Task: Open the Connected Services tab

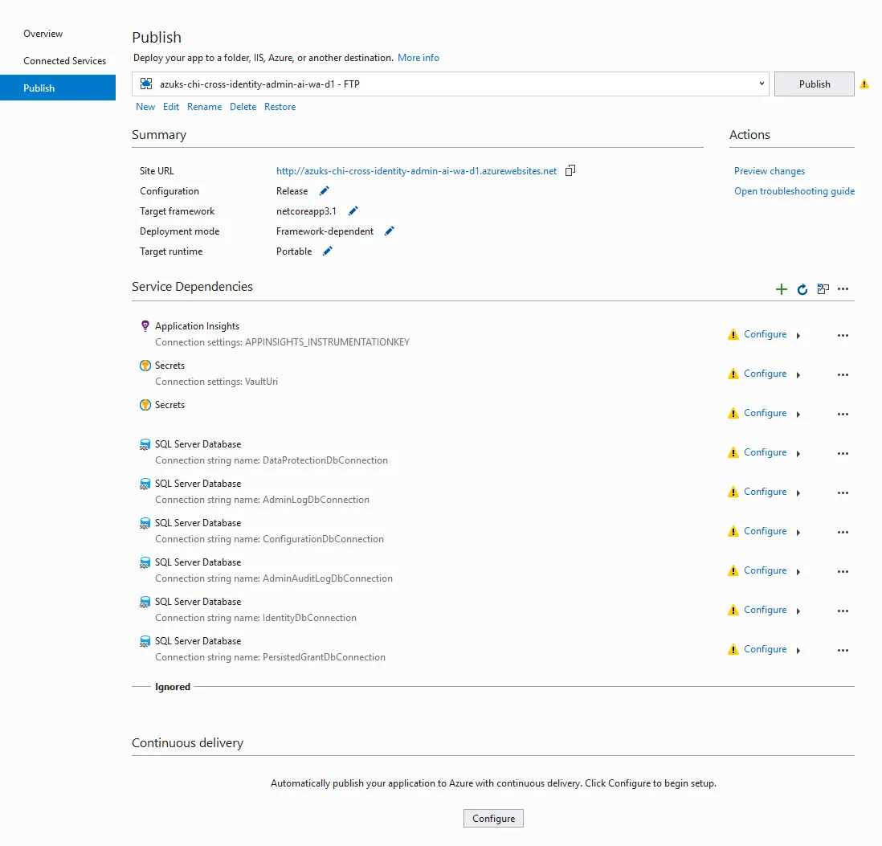Action: (65, 61)
